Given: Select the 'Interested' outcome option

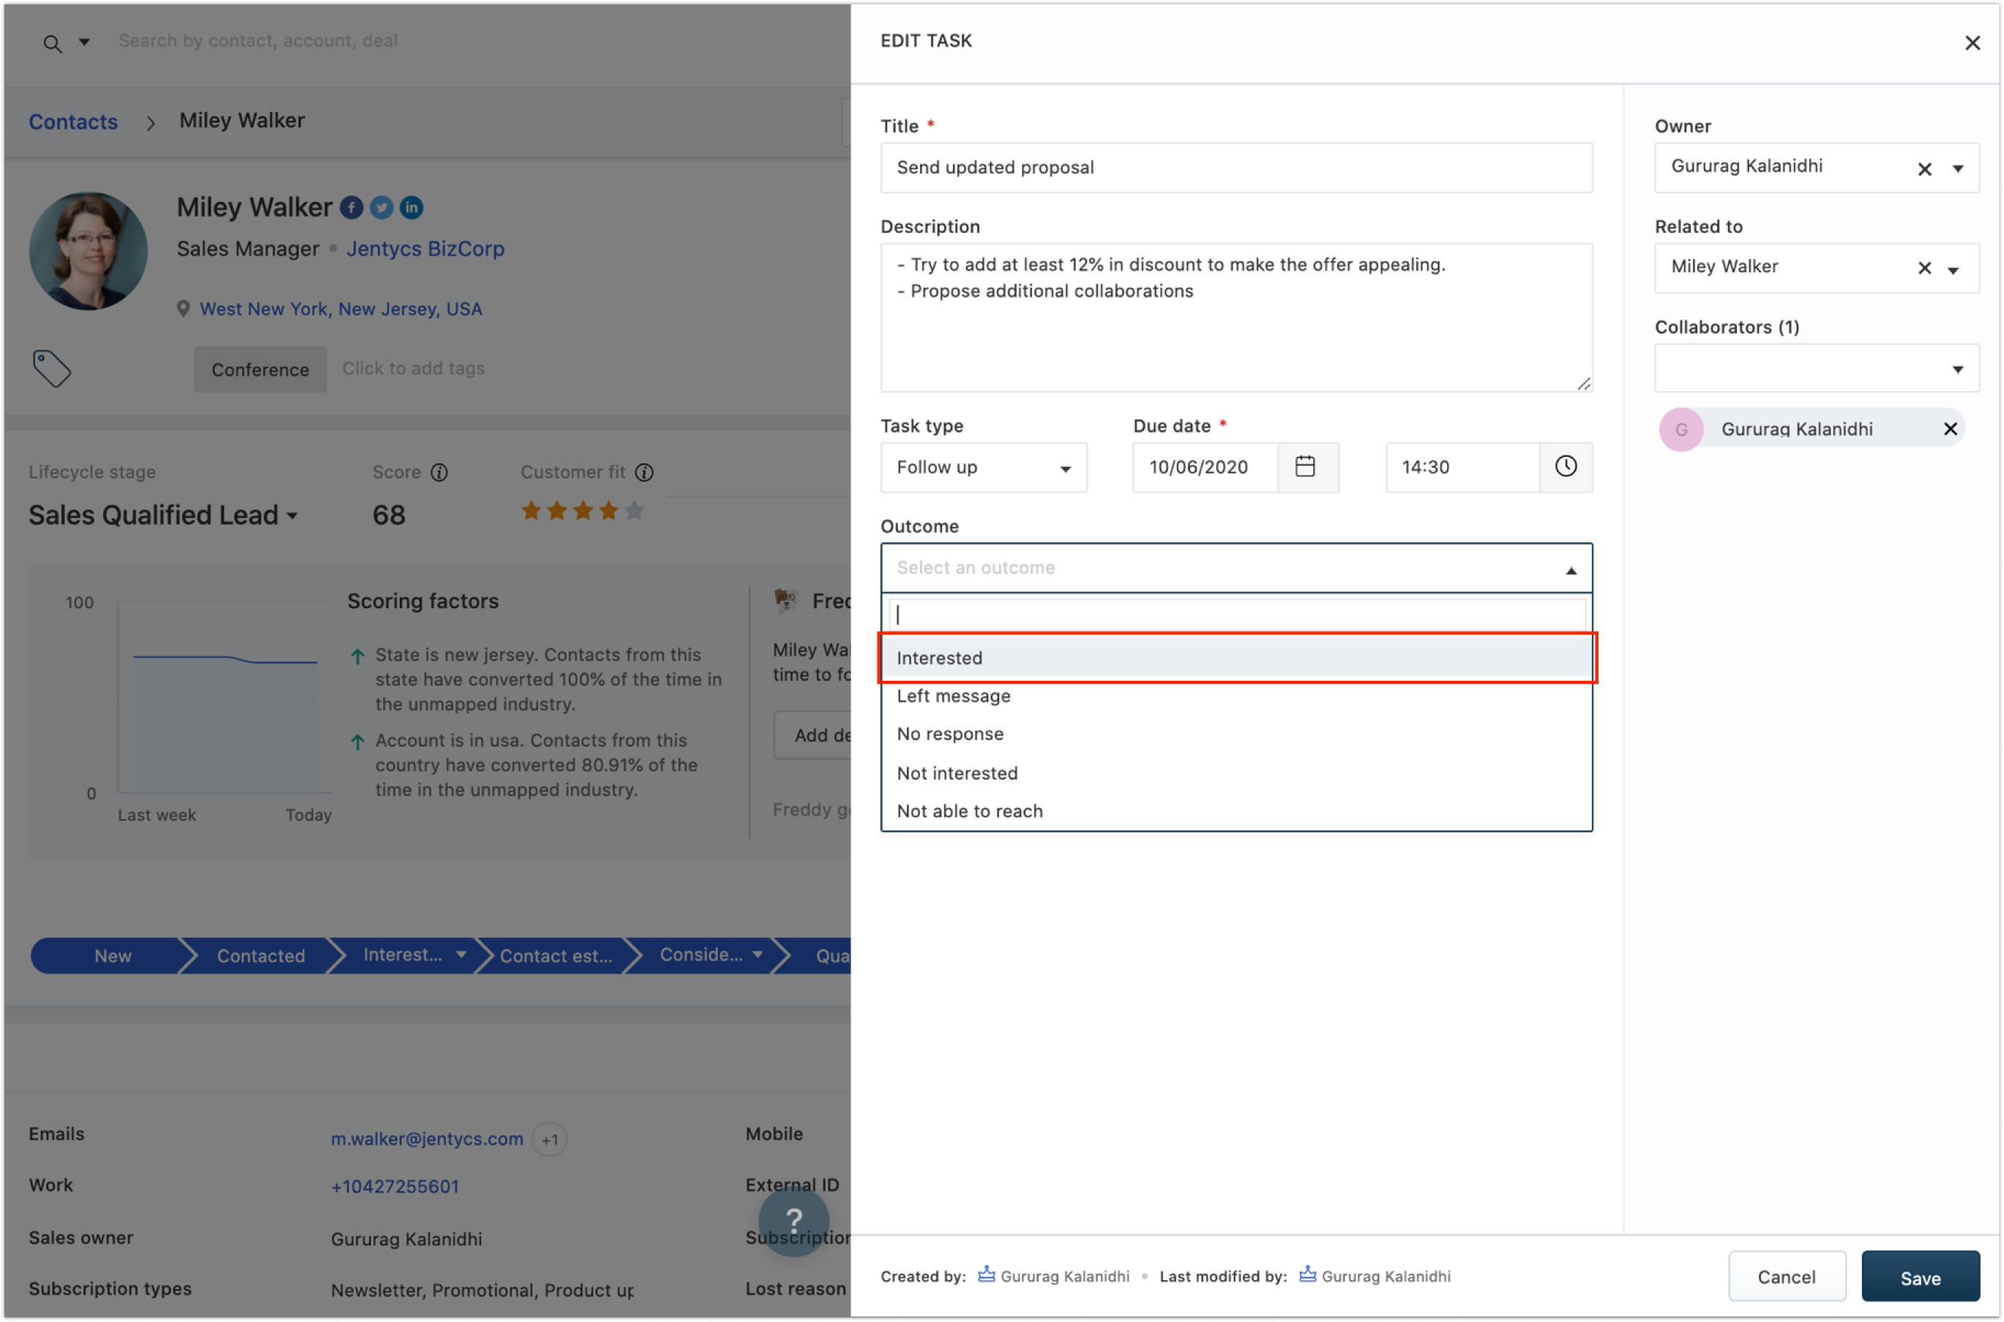Looking at the screenshot, I should click(939, 657).
